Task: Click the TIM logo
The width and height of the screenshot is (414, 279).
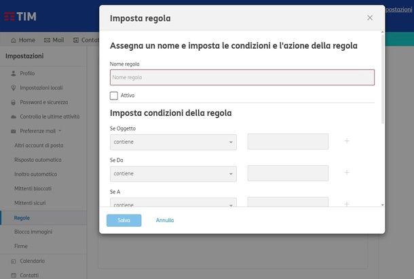Action: [x=20, y=16]
